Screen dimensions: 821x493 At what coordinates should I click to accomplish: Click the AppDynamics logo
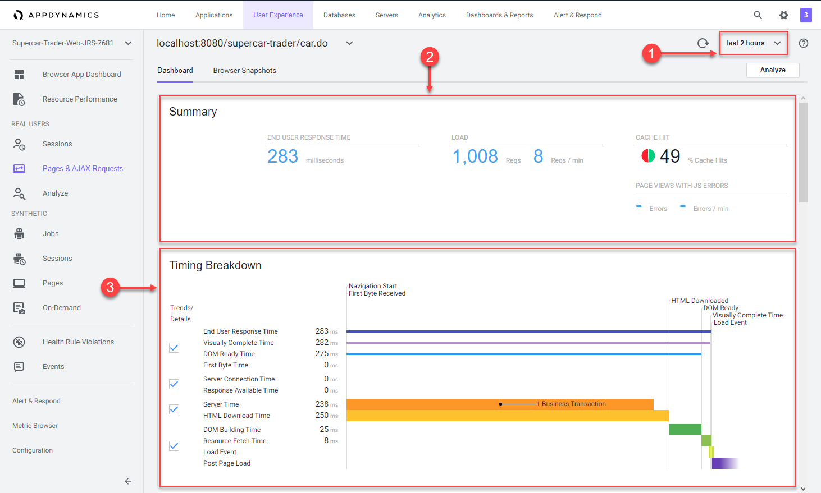[56, 15]
